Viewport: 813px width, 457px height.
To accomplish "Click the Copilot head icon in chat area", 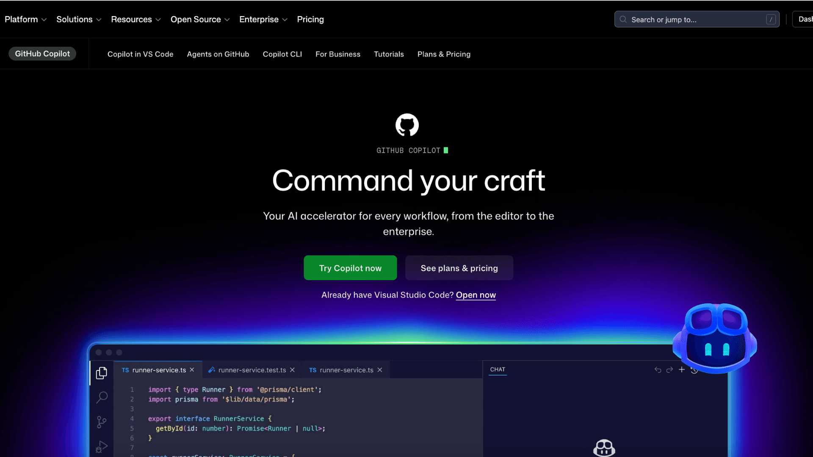I will point(604,448).
